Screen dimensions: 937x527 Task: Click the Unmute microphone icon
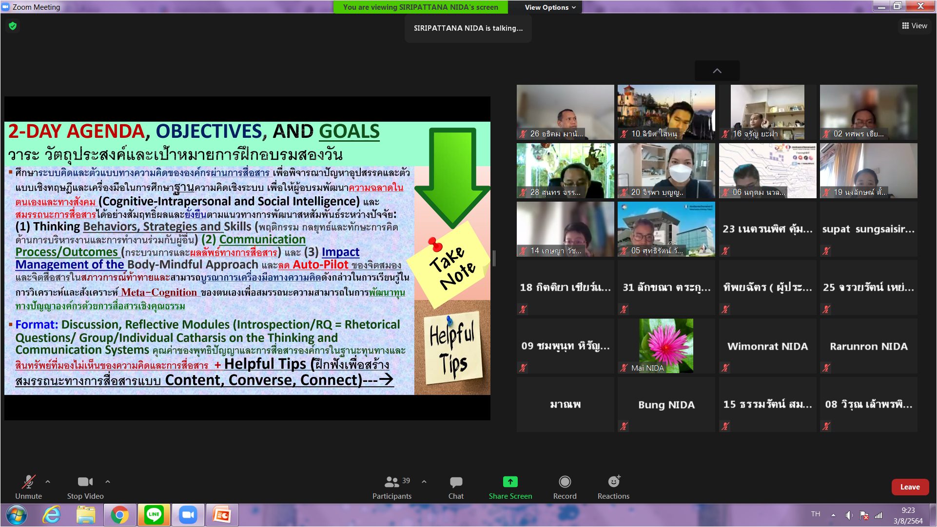pos(28,482)
